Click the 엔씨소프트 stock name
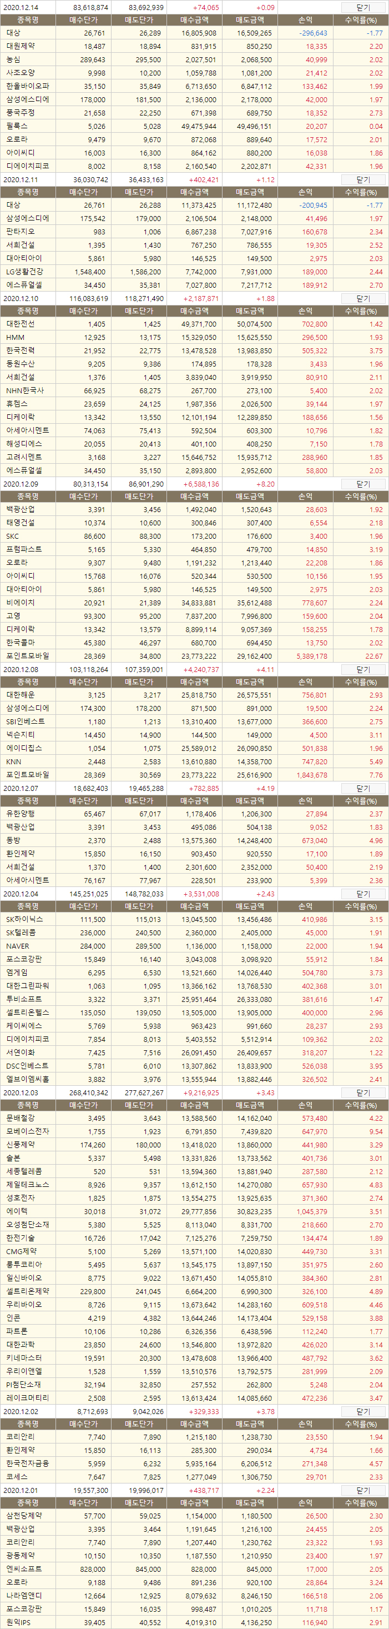 [24, 1569]
